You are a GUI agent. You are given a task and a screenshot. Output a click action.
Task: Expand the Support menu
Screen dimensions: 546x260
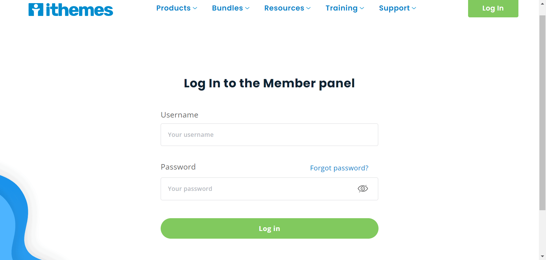tap(414, 8)
